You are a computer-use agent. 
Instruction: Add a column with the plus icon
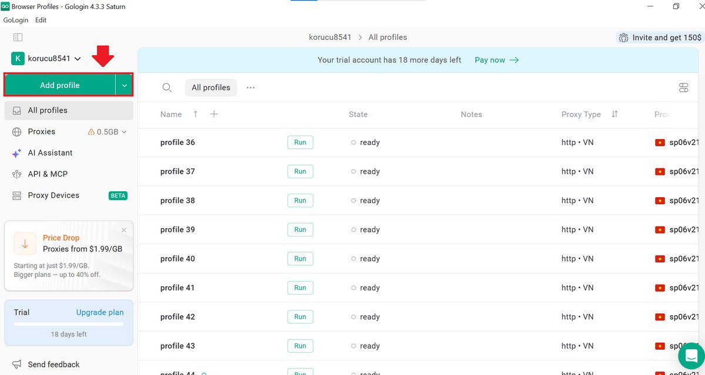point(214,114)
